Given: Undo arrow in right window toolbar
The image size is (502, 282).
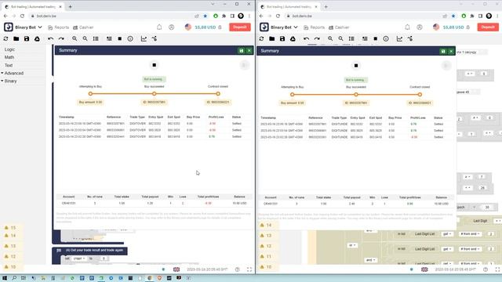Looking at the screenshot, I should [307, 38].
